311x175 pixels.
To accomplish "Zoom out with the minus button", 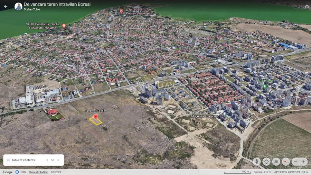I will coord(295,162).
